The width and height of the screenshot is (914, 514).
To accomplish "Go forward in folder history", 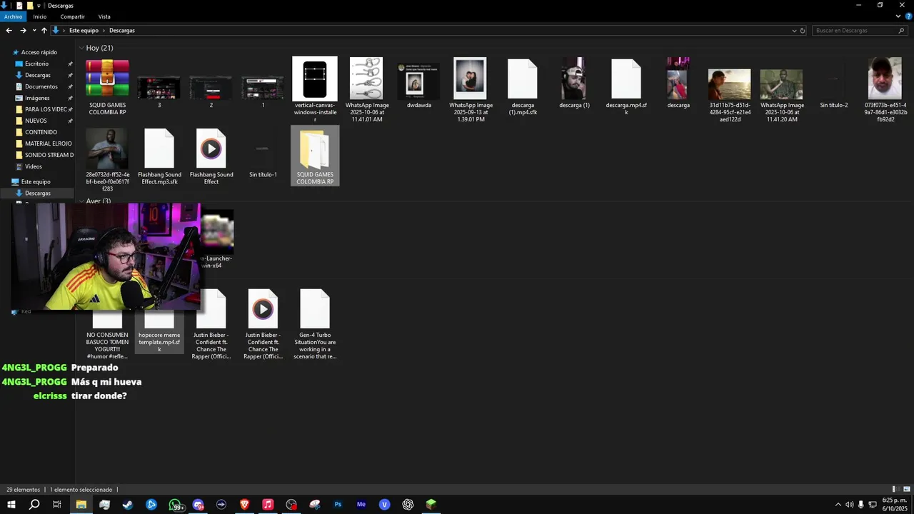I will pos(23,31).
